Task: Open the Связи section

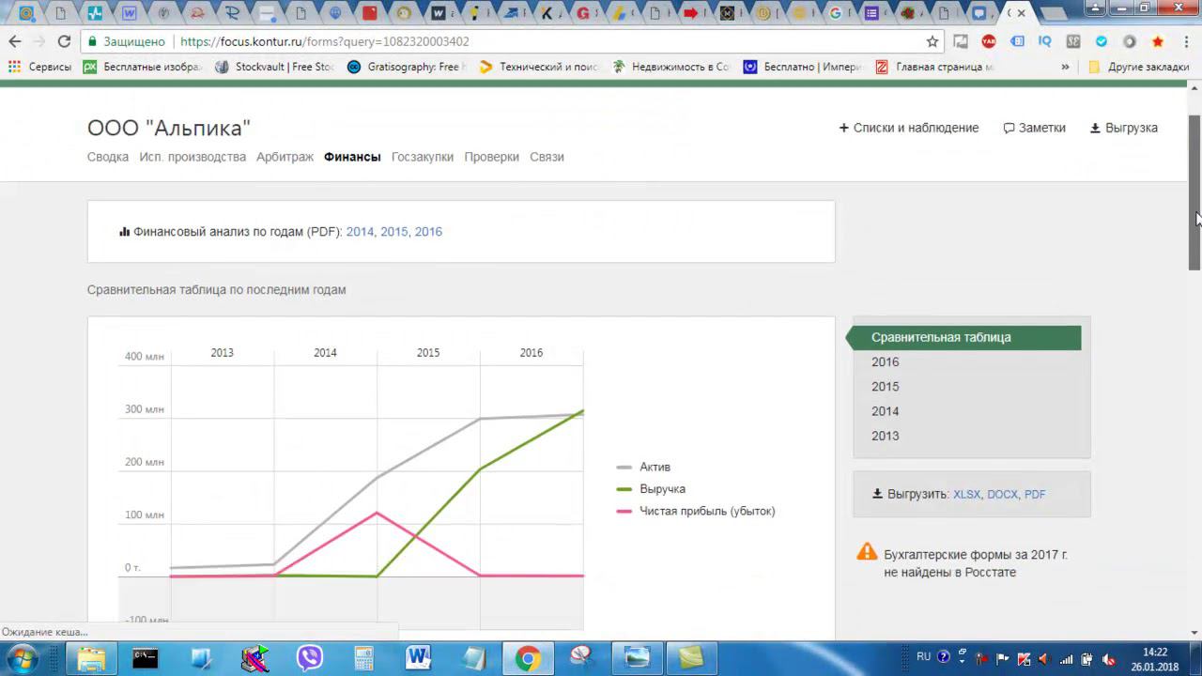Action: pos(547,157)
